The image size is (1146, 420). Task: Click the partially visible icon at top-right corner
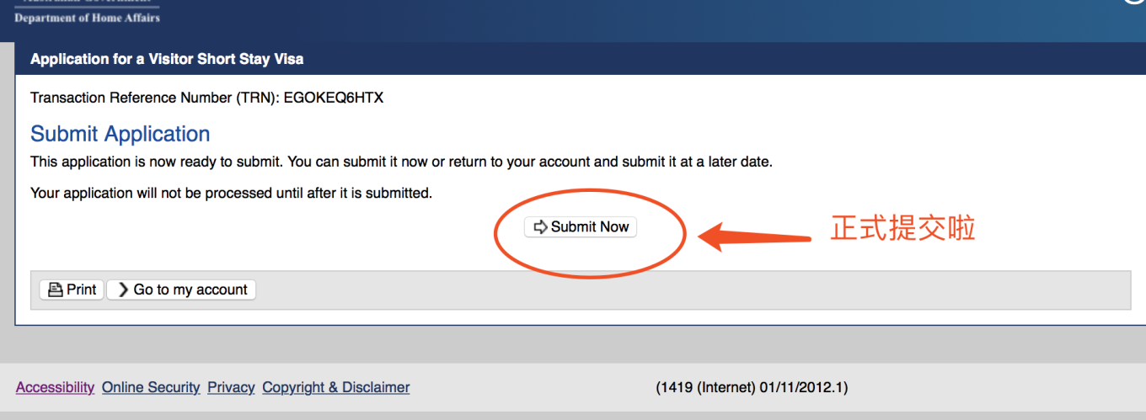[1136, 3]
